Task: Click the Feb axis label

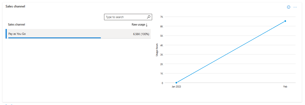Action: 285,87
